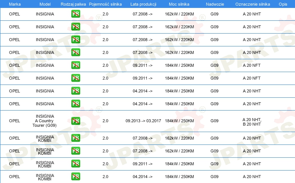
Task: Click the Model column header
Action: [45, 4]
